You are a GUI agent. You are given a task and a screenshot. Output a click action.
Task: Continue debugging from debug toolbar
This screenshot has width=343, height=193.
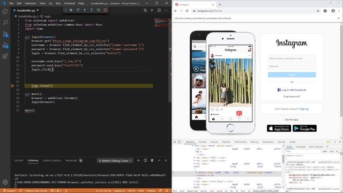(x=71, y=10)
